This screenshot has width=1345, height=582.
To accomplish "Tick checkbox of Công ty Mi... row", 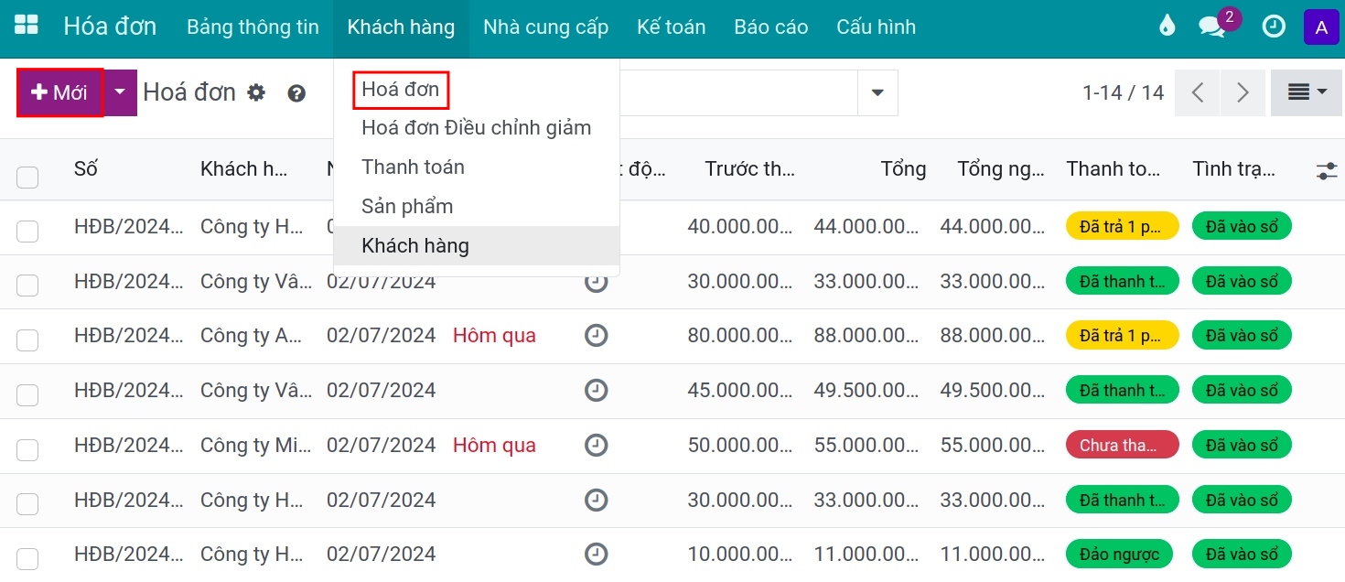I will pos(27,449).
